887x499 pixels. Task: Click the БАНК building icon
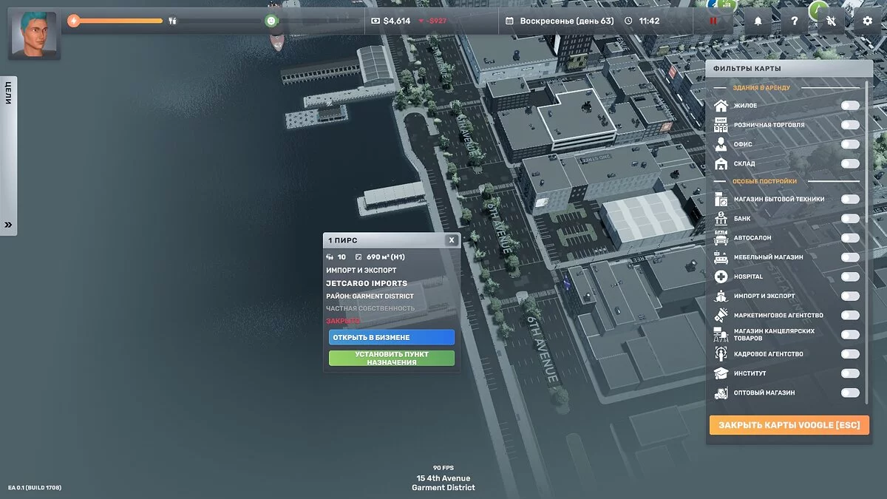pos(721,219)
